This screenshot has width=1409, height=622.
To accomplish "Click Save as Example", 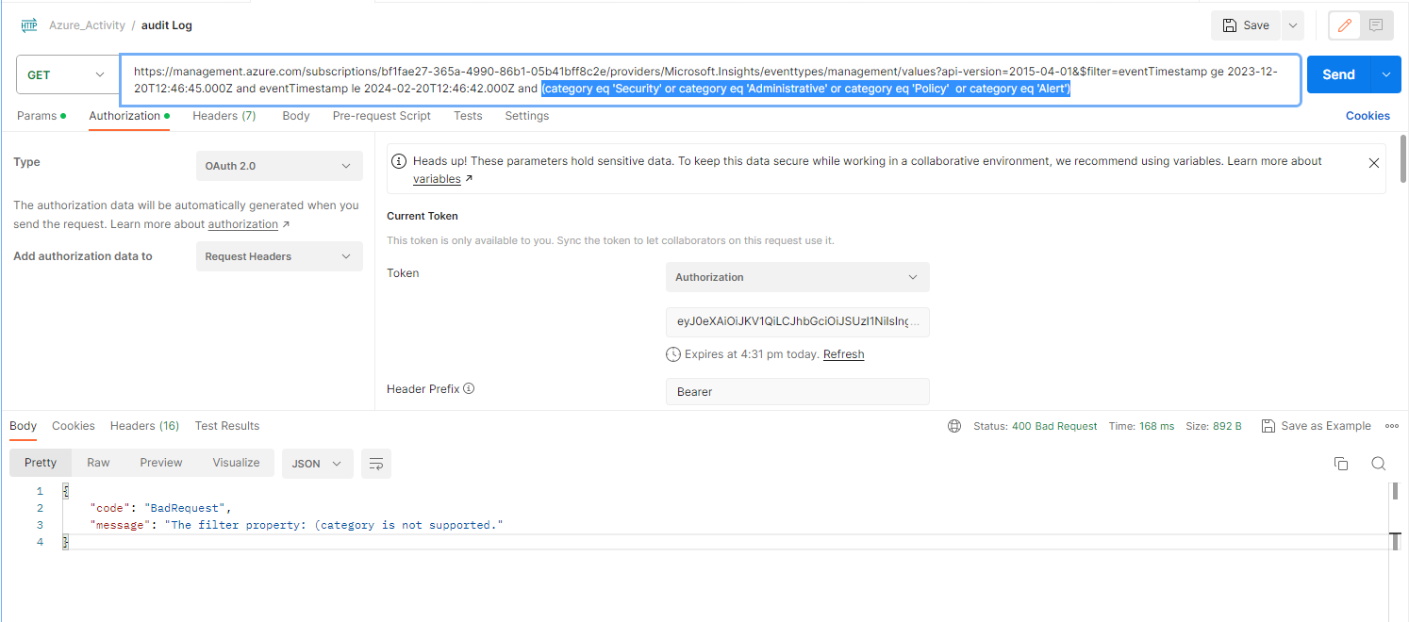I will 1317,426.
